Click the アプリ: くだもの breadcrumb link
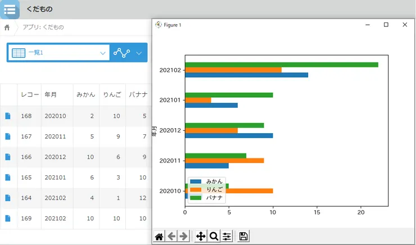The height and width of the screenshot is (245, 416). tap(43, 27)
